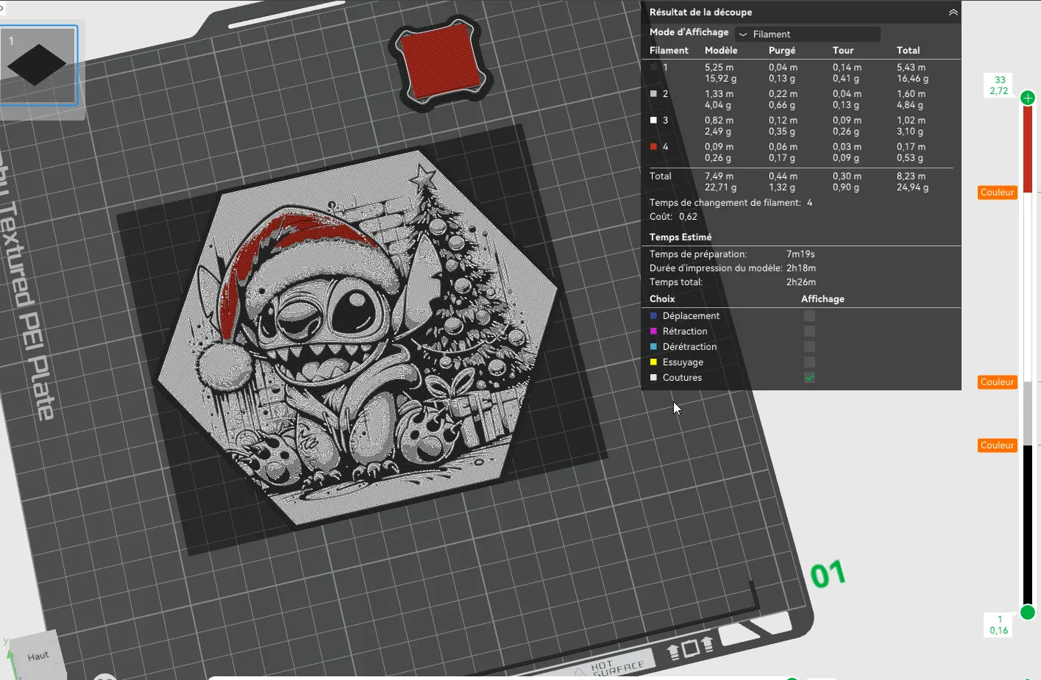Click the topmost Couleur change marker
1041x680 pixels.
pos(997,193)
